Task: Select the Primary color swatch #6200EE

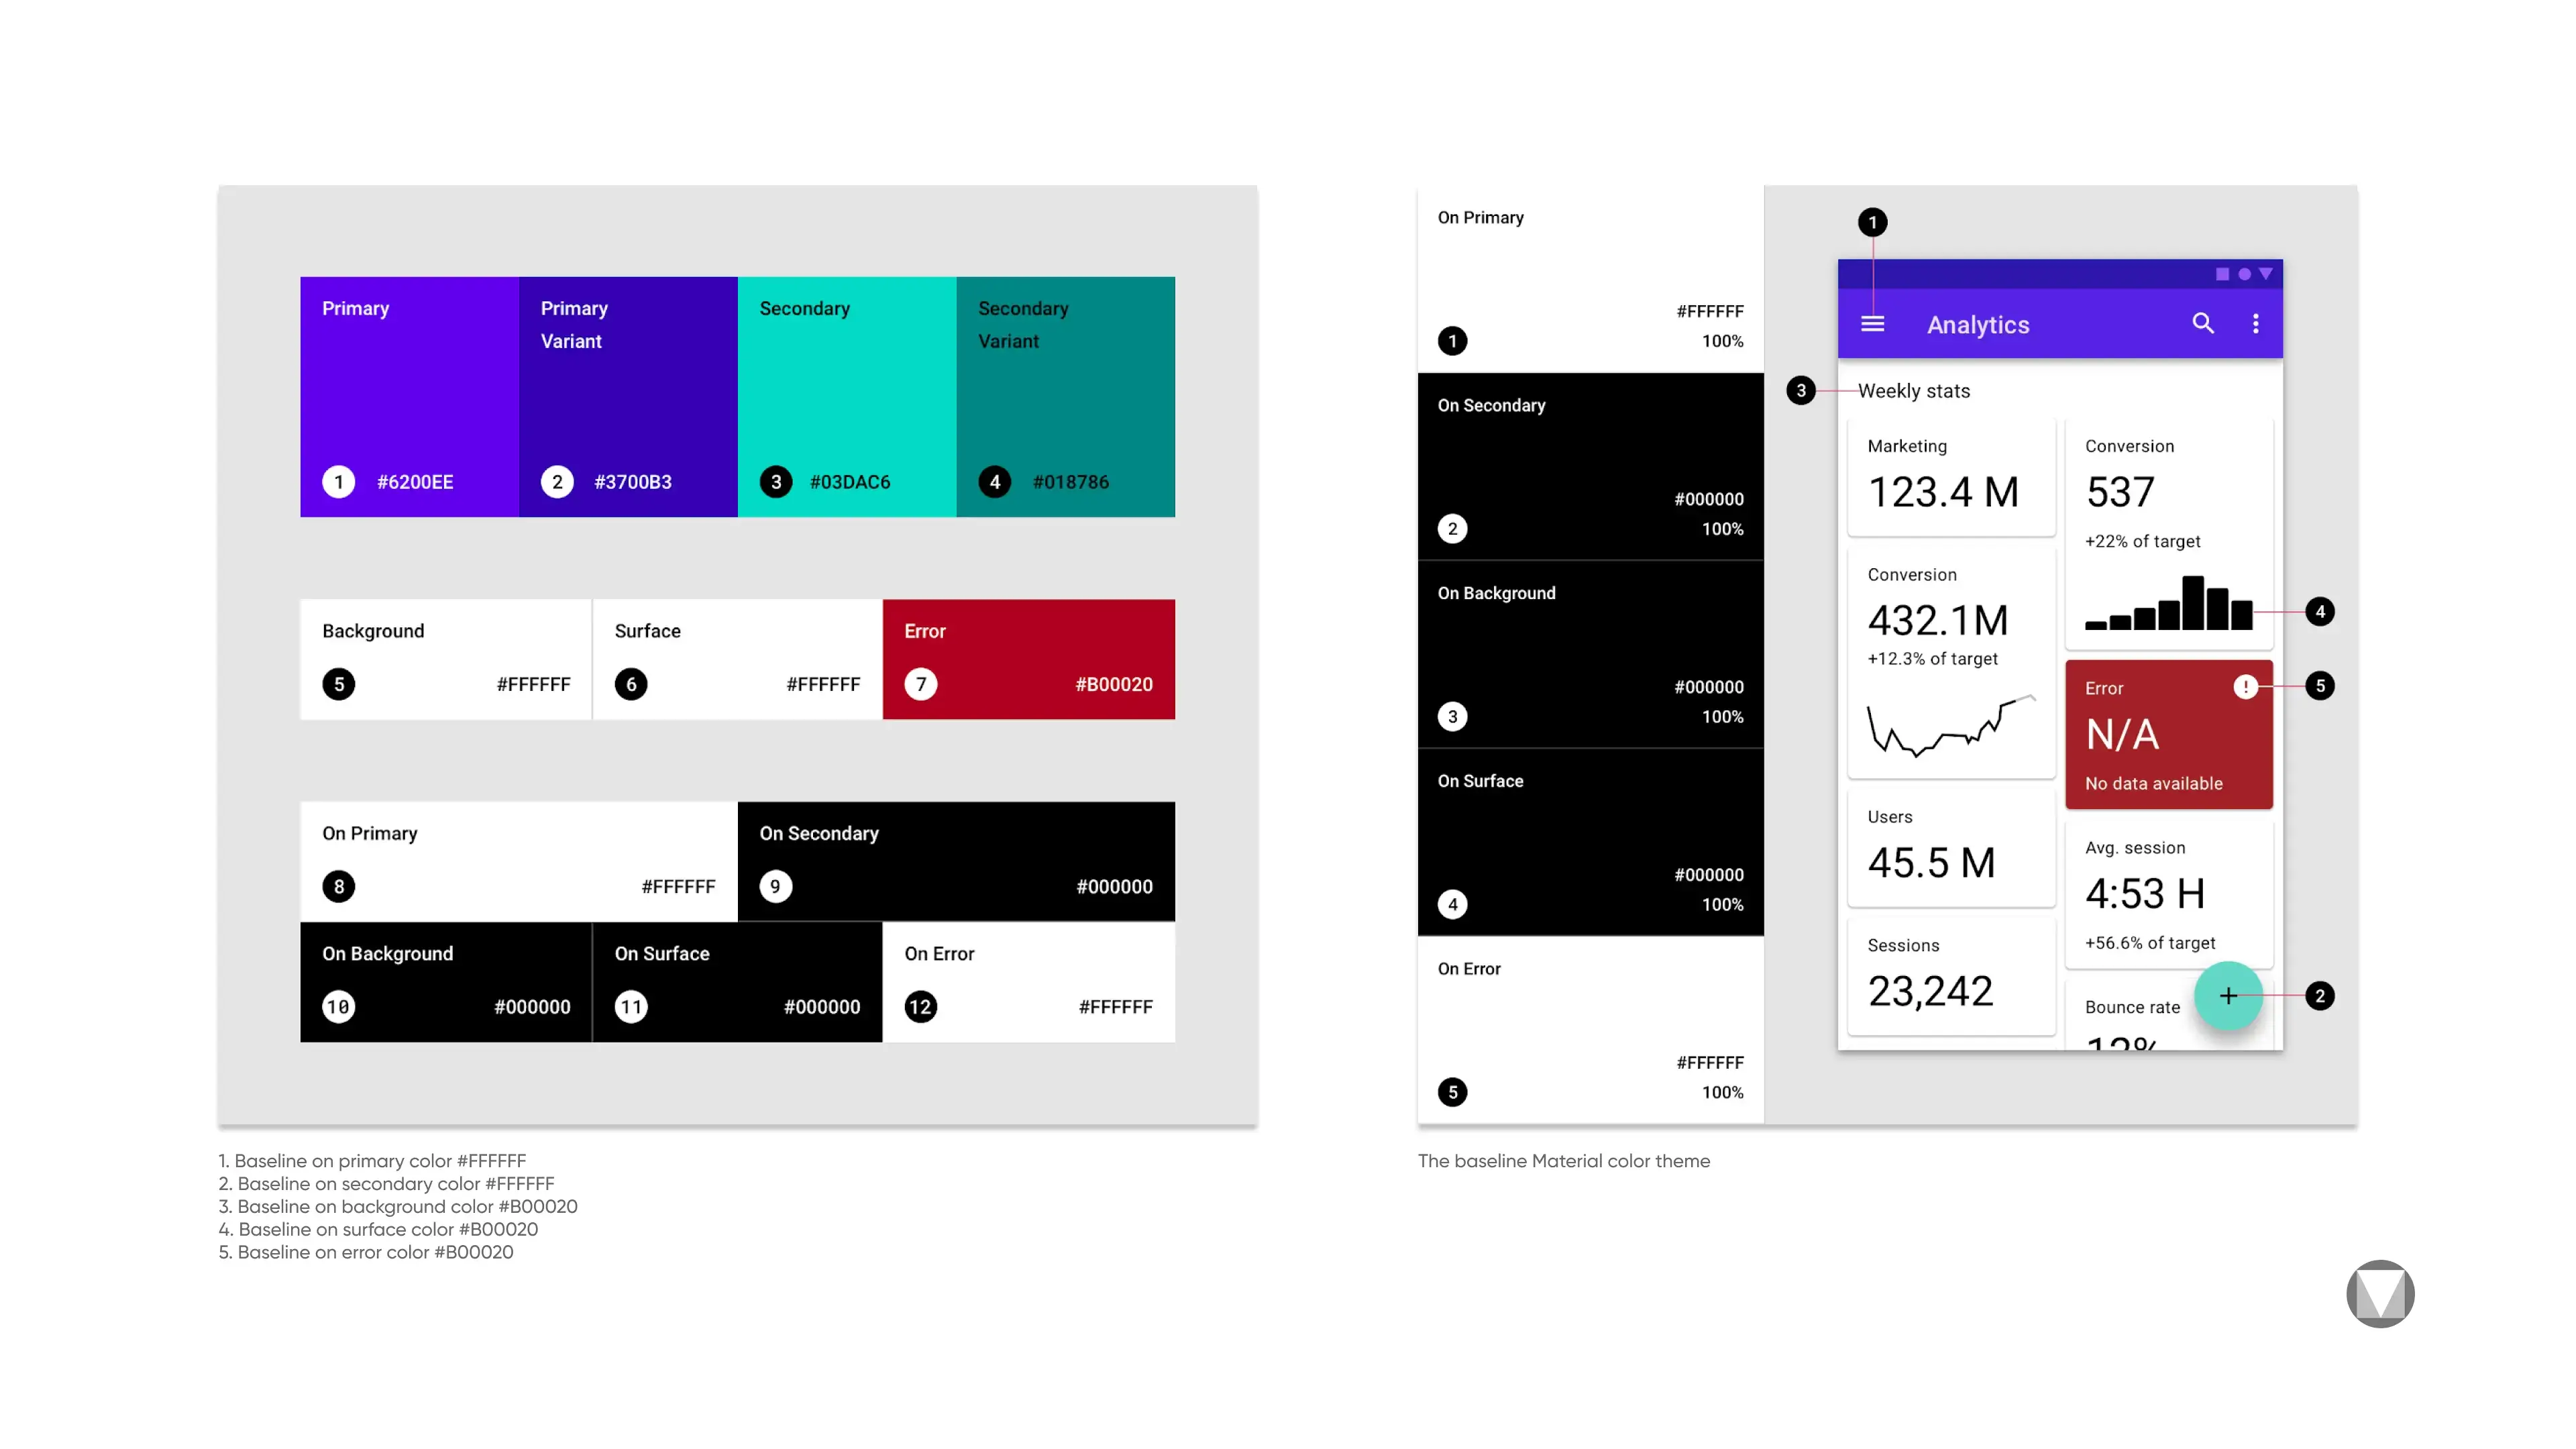Action: [409, 392]
